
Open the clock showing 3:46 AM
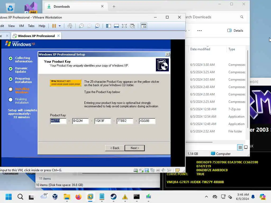[x=242, y=197]
